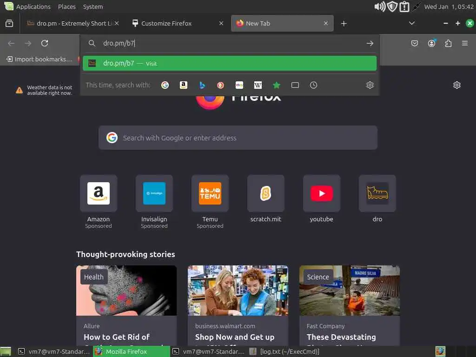This screenshot has height=357, width=476.
Task: Expand the list all tabs chevron
Action: [412, 23]
